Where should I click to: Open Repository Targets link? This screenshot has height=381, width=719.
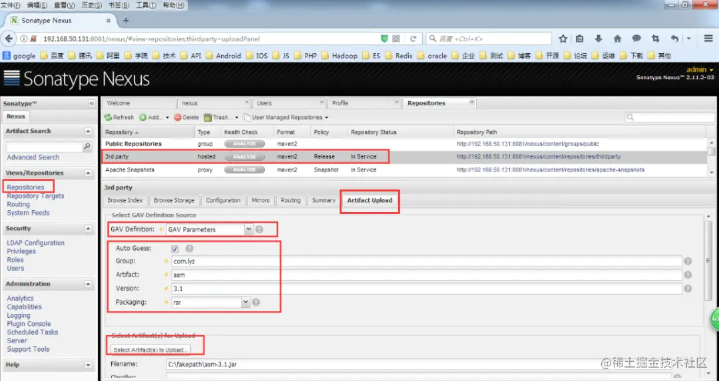tap(35, 196)
